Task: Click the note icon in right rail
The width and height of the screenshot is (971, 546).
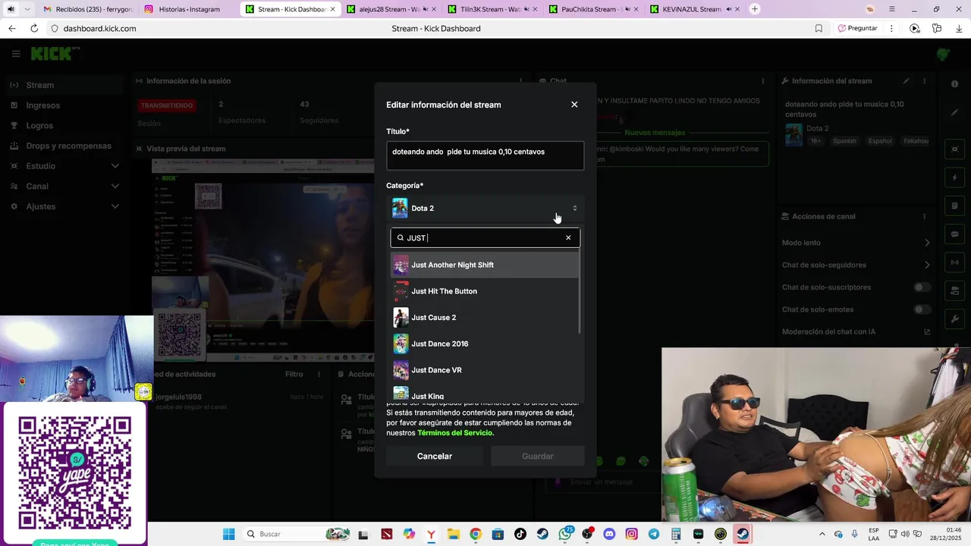Action: 955,206
